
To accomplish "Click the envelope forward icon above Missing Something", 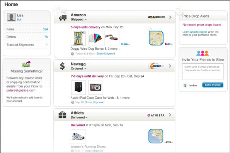I will point(26,64).
